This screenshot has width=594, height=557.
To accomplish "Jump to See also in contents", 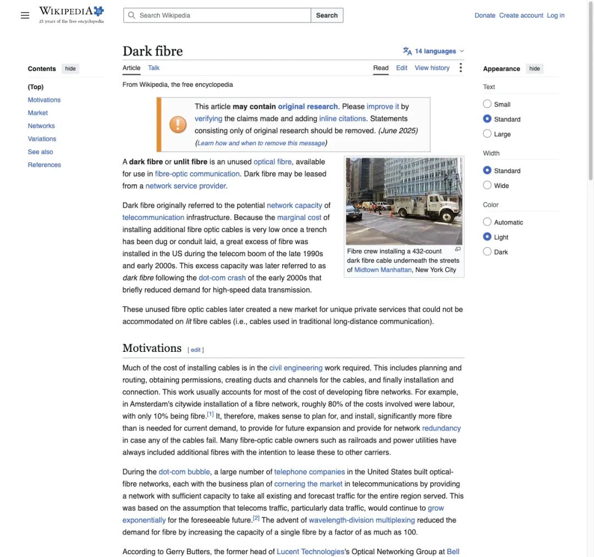I will (40, 152).
